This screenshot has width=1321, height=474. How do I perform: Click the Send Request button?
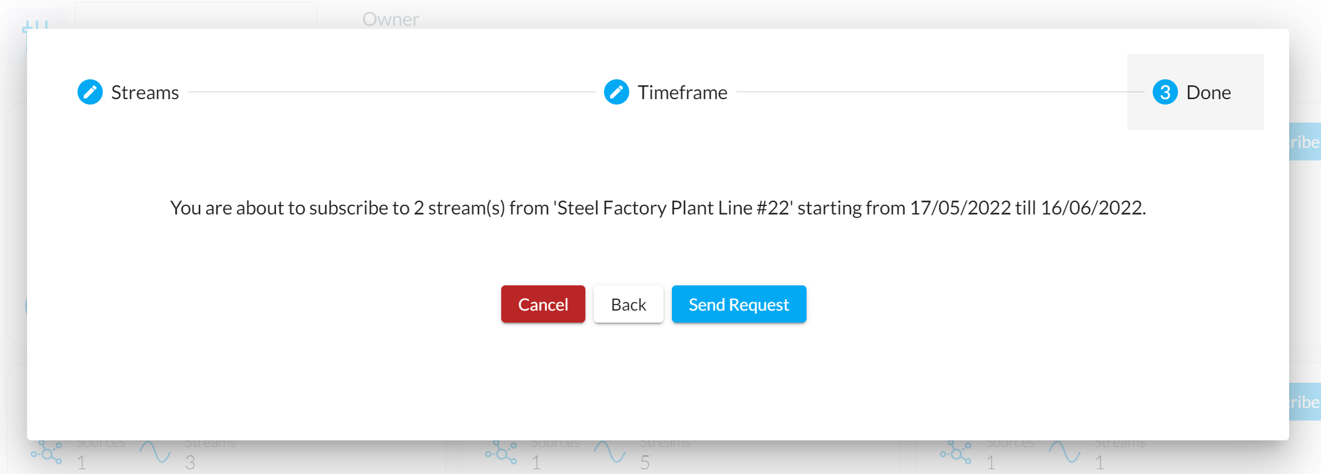tap(739, 304)
